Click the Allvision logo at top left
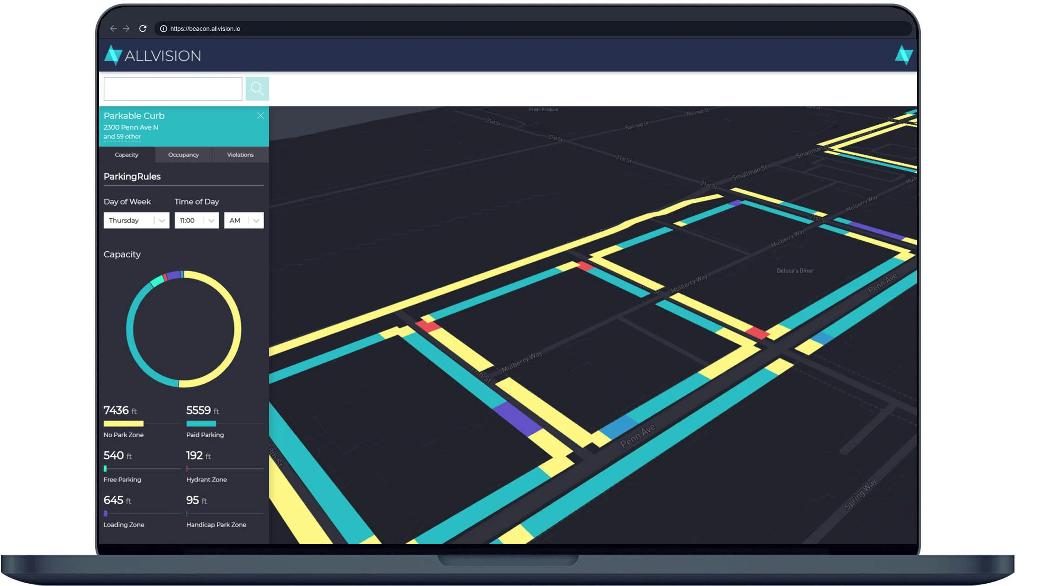This screenshot has width=1041, height=586. pyautogui.click(x=153, y=56)
